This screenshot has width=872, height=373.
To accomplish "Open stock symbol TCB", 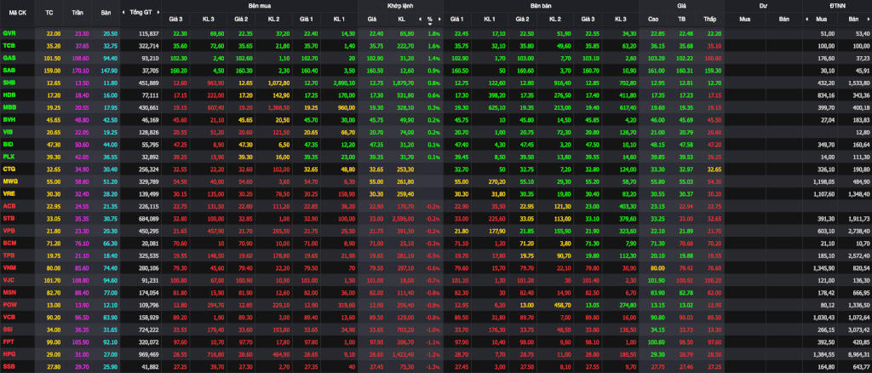I will (x=9, y=46).
